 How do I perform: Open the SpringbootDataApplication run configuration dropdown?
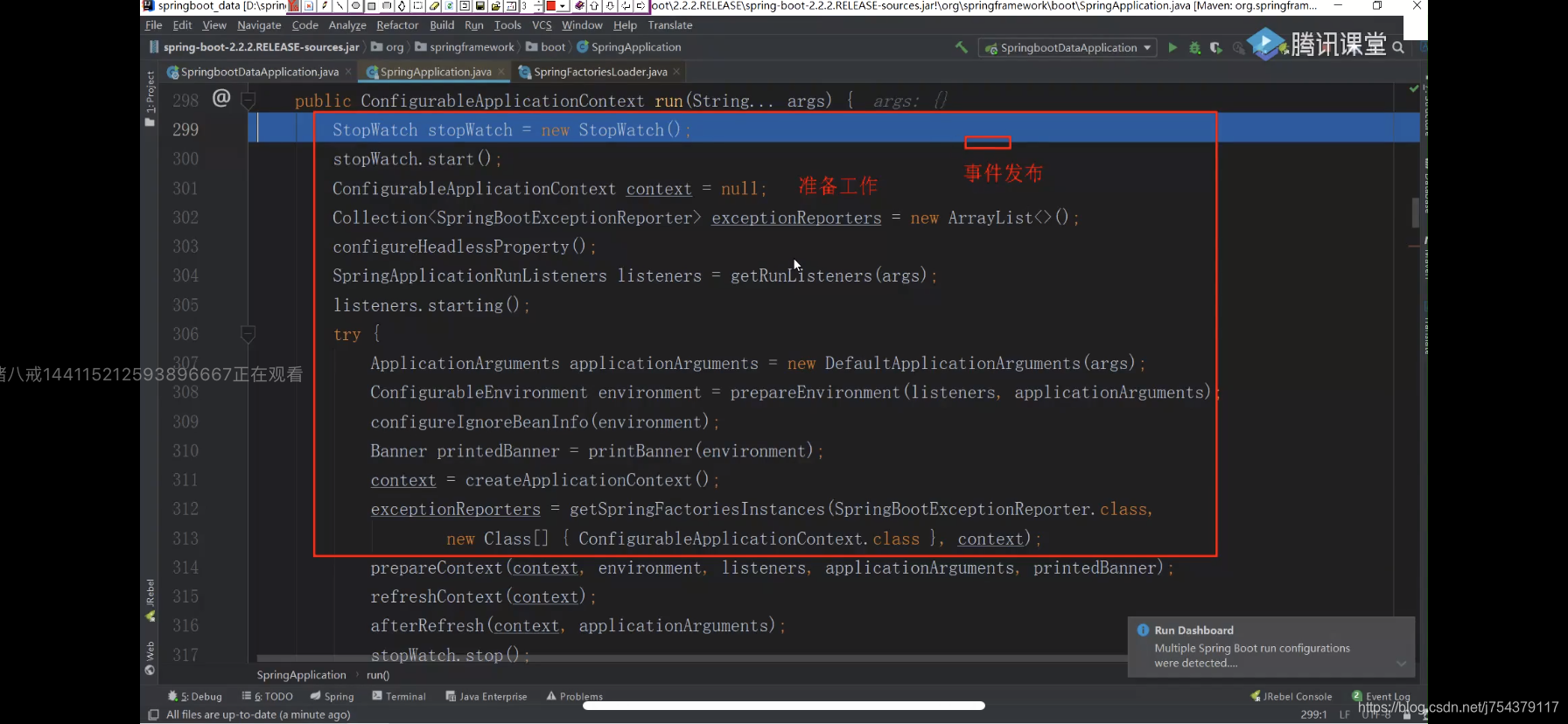tap(1067, 48)
